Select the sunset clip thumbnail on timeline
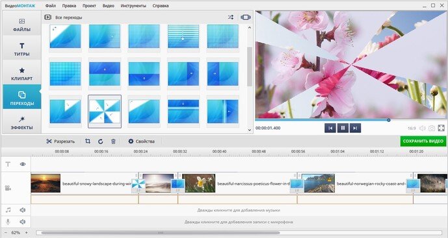 (x=46, y=184)
